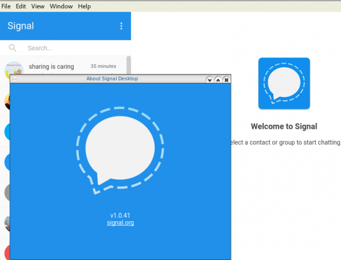
Task: Click the About Signal Desktop title bar
Action: 112,79
